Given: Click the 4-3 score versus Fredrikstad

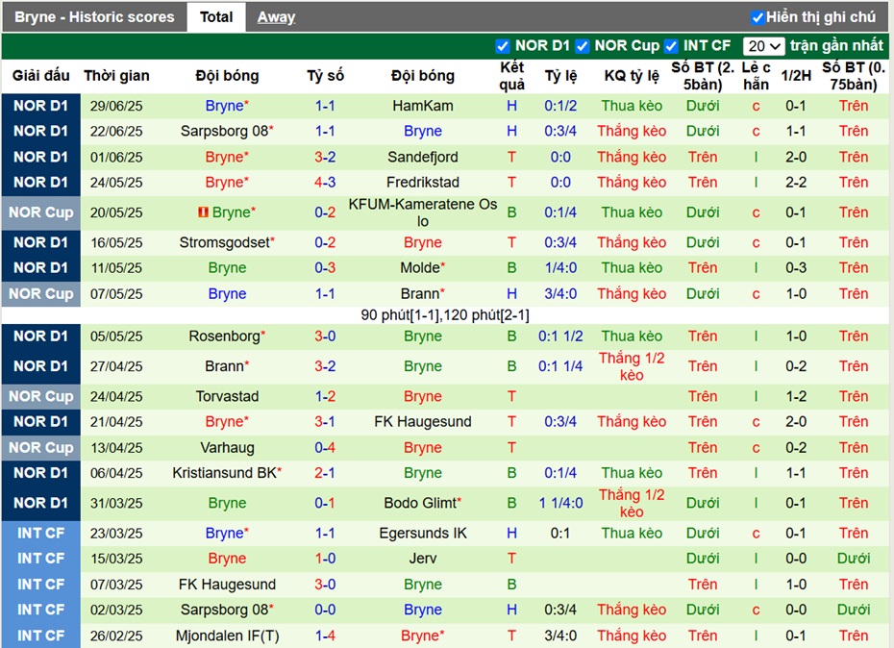Looking at the screenshot, I should tap(325, 183).
